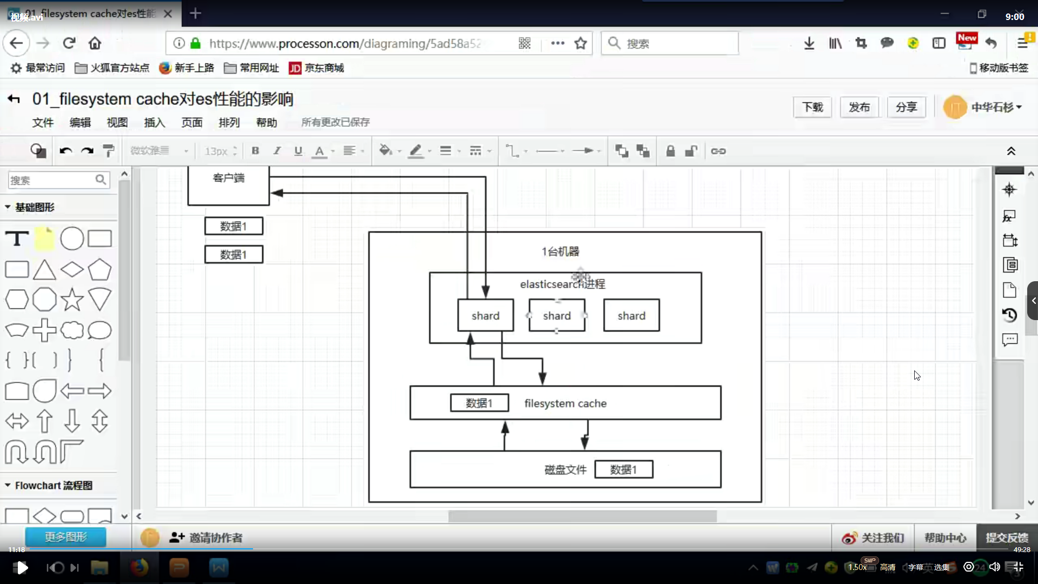Image resolution: width=1038 pixels, height=584 pixels.
Task: Click the line style icon in toolbar
Action: point(549,150)
